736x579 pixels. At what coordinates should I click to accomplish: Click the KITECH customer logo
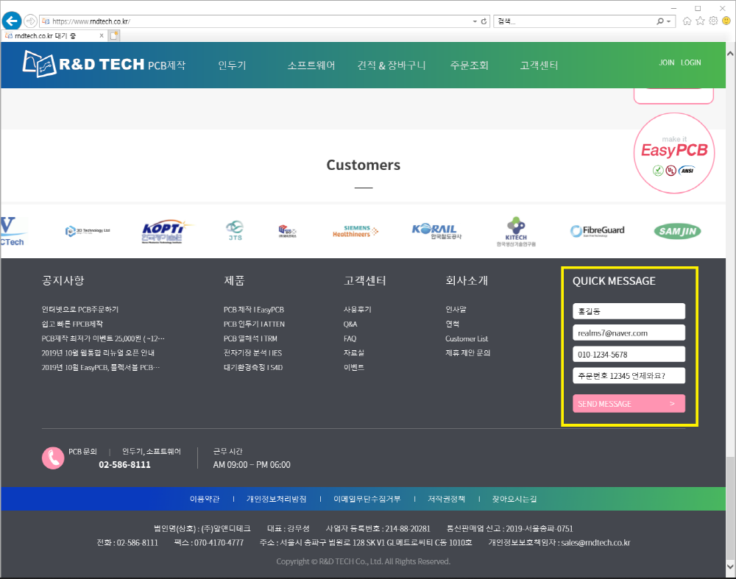tap(516, 231)
